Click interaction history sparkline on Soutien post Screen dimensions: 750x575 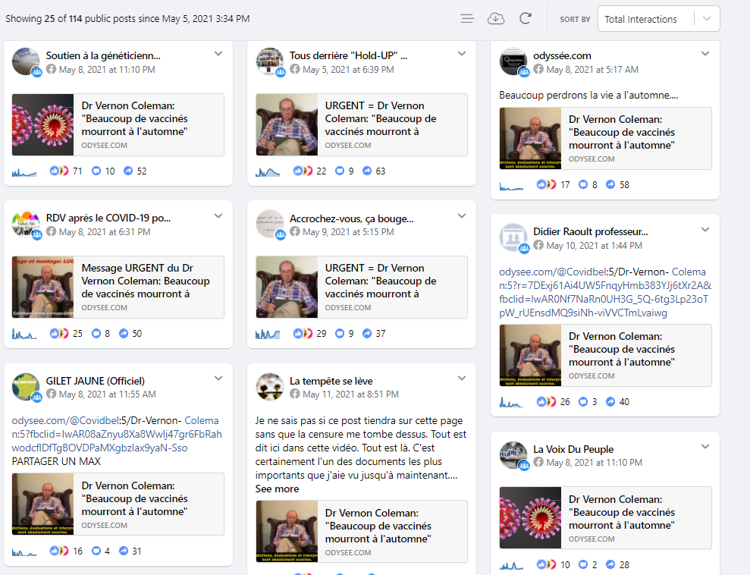point(24,171)
